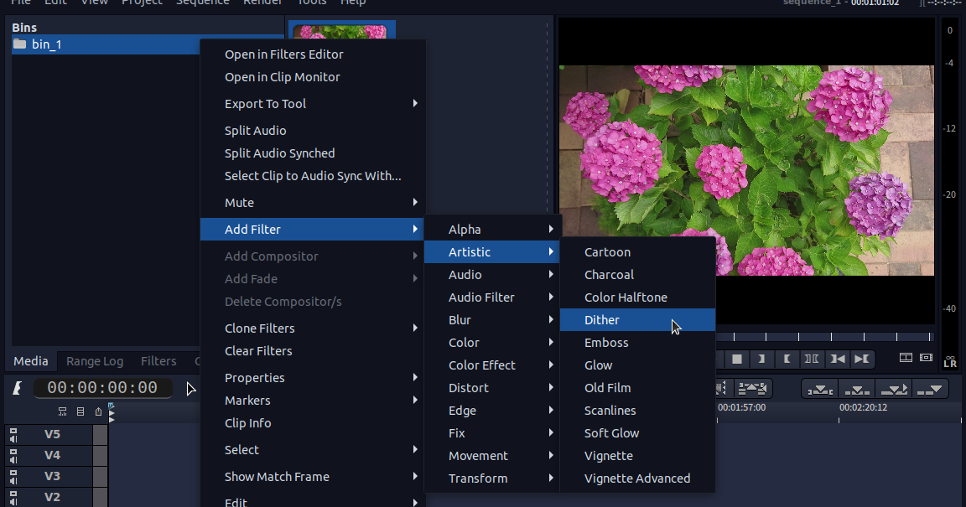Switch monitor to the two-pane view icon
Screen dimensions: 966x507
pos(906,357)
